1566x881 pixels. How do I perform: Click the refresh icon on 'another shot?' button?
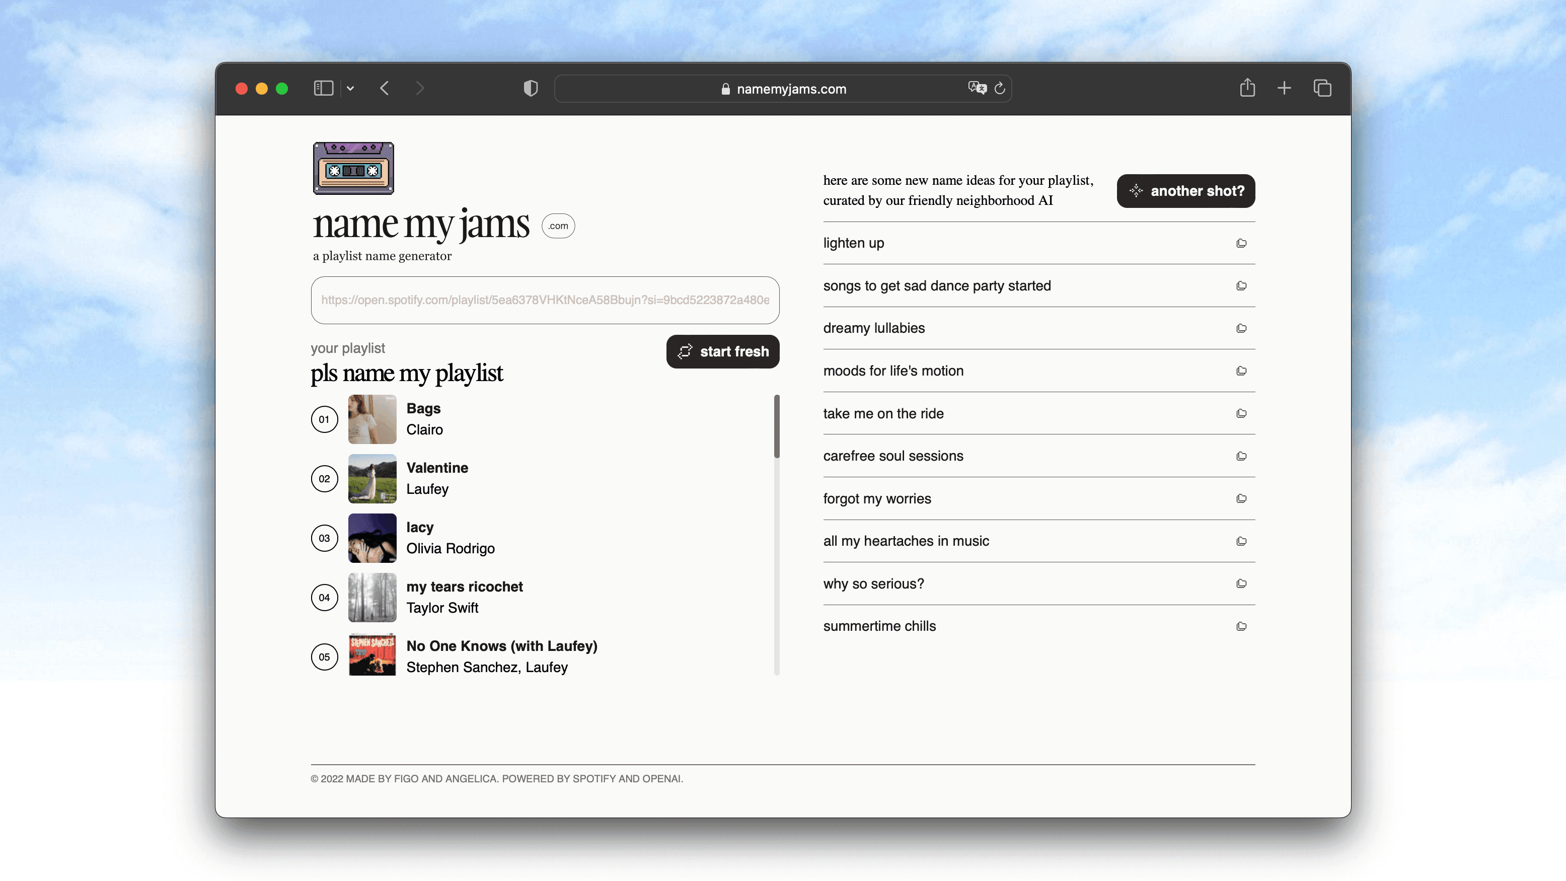click(1136, 190)
